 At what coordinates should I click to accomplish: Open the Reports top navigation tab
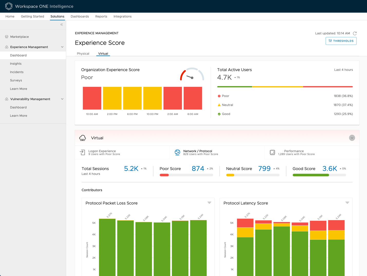point(101,16)
